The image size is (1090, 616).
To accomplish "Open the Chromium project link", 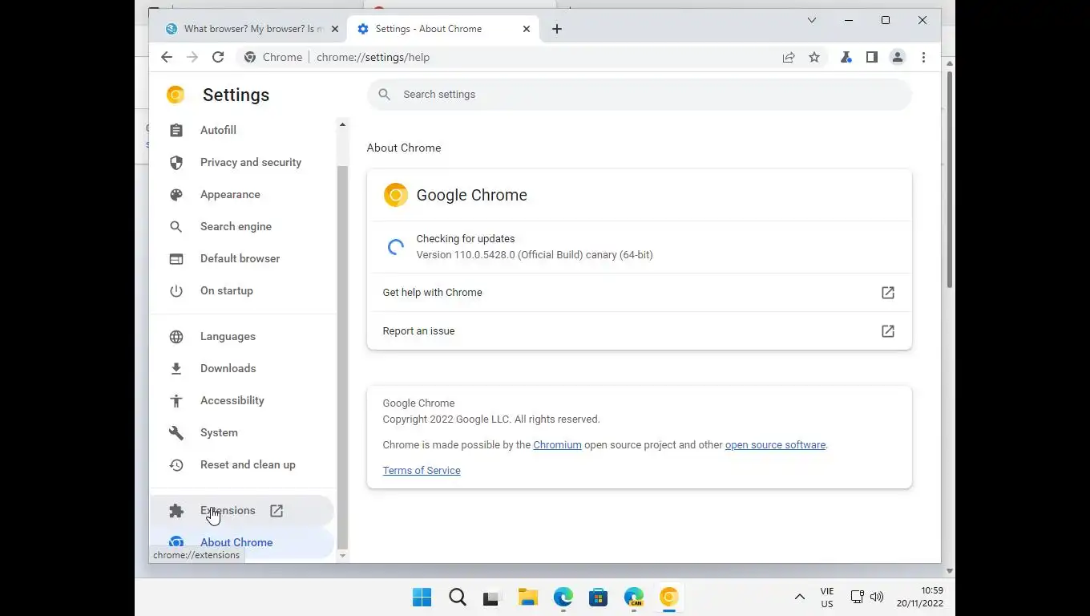I will [x=557, y=444].
